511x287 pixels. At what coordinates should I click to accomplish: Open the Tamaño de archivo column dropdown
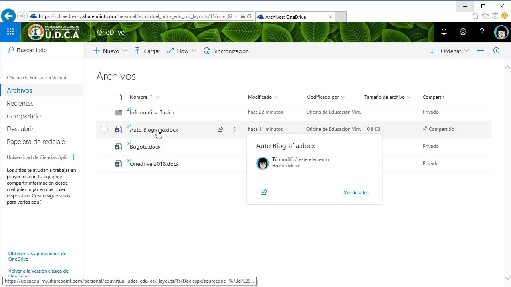[x=409, y=97]
